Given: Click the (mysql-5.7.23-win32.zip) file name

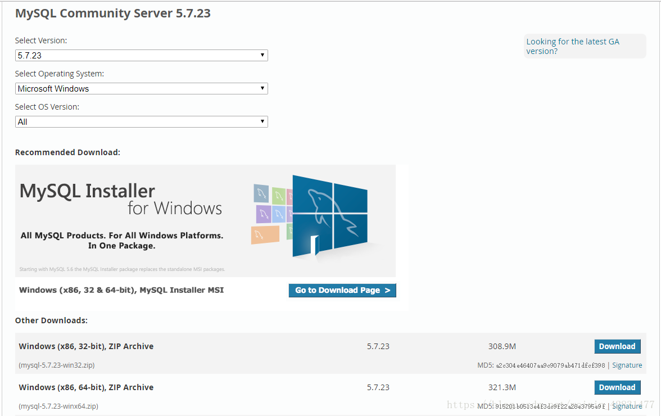Looking at the screenshot, I should 56,365.
